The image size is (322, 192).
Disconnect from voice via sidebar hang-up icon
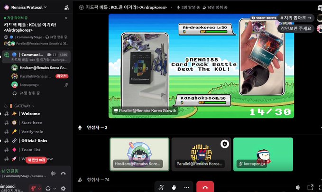point(63,174)
